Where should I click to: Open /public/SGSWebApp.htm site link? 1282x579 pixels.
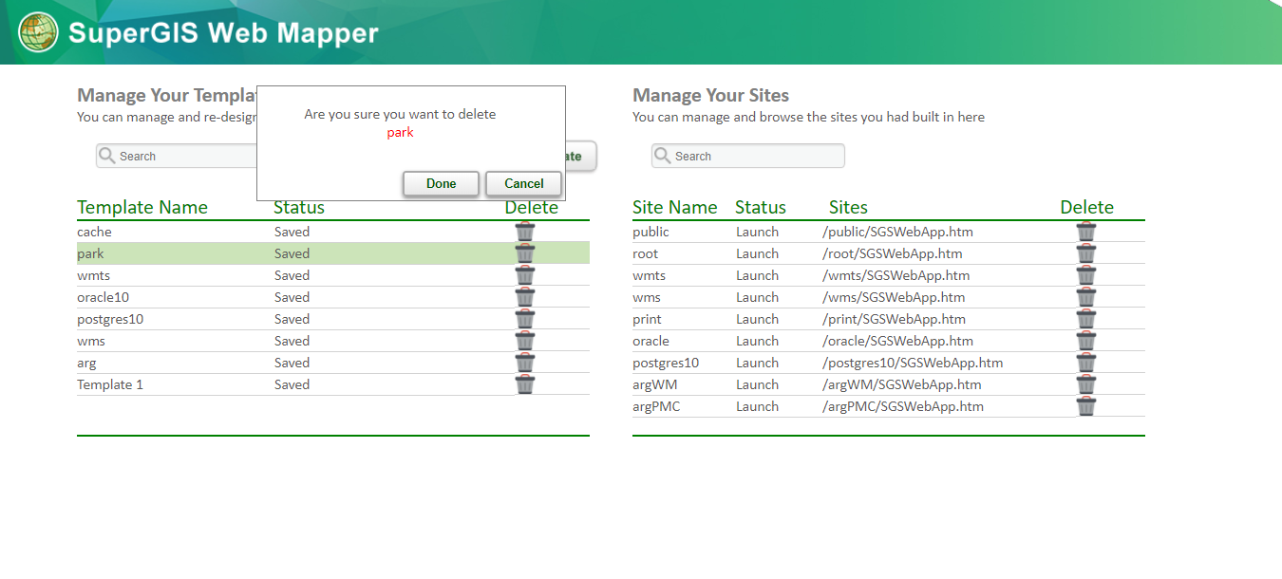coord(897,232)
